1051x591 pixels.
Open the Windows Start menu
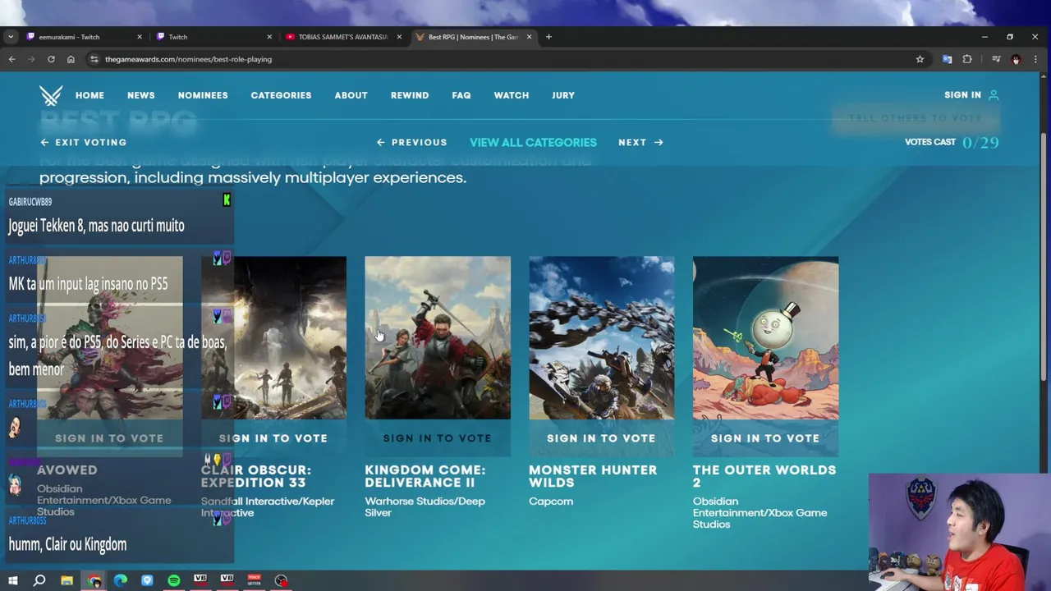point(12,580)
